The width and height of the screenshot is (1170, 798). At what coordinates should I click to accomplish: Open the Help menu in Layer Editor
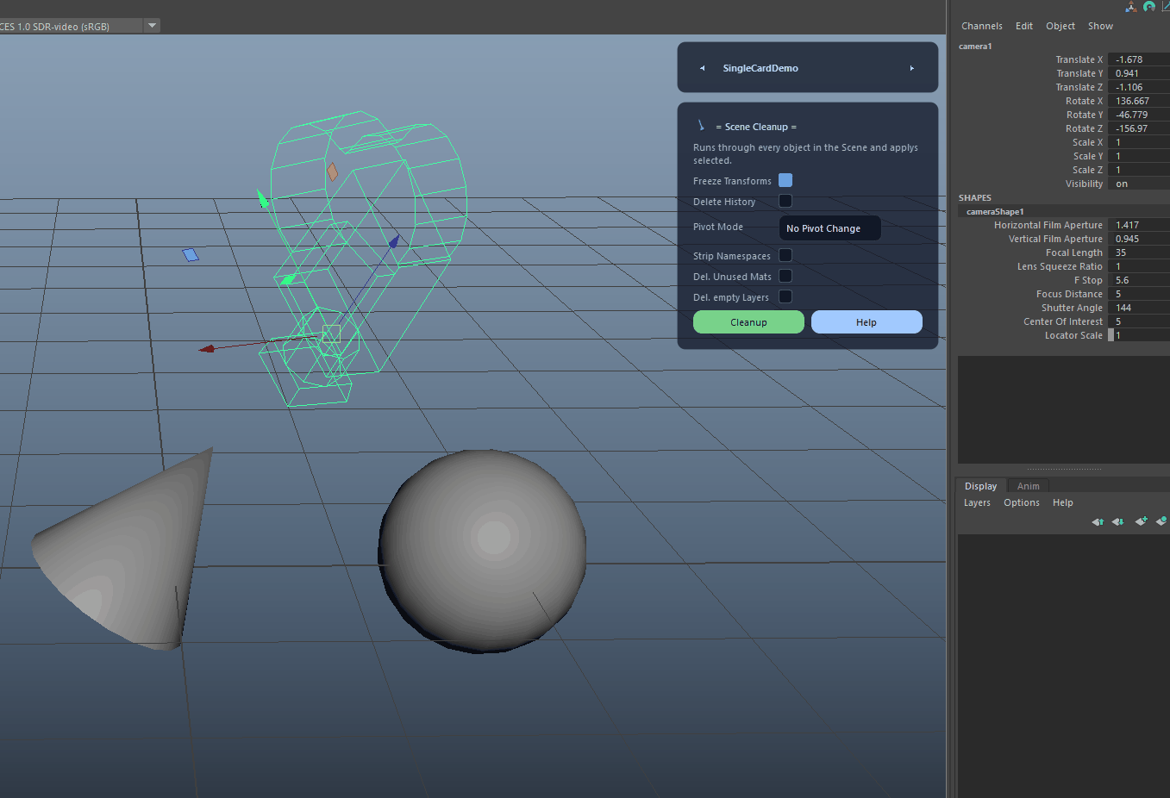click(x=1063, y=502)
